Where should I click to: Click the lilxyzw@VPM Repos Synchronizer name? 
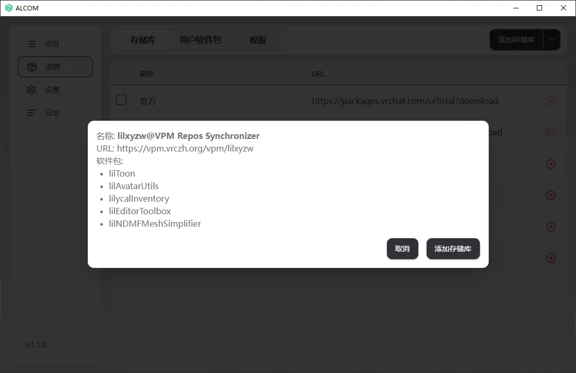pyautogui.click(x=189, y=136)
